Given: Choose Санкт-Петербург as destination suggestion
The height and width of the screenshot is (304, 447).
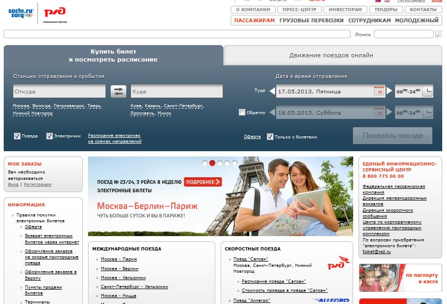Looking at the screenshot, I should click(x=183, y=106).
